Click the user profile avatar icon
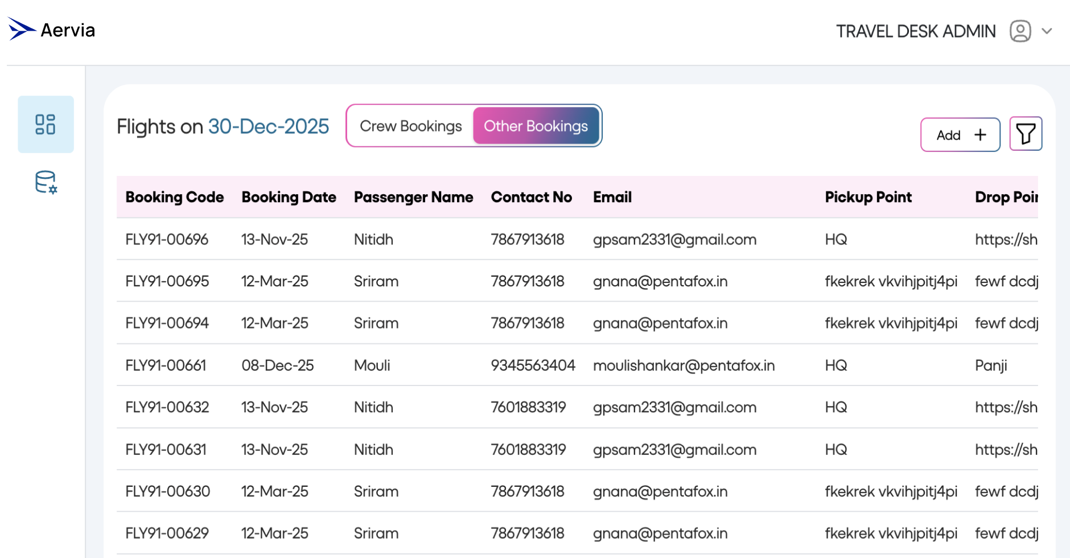 [x=1020, y=31]
